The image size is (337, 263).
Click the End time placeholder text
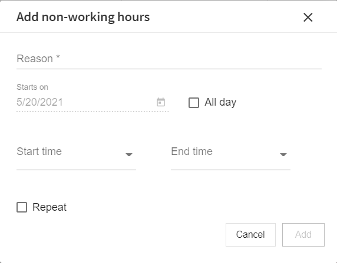pyautogui.click(x=191, y=151)
